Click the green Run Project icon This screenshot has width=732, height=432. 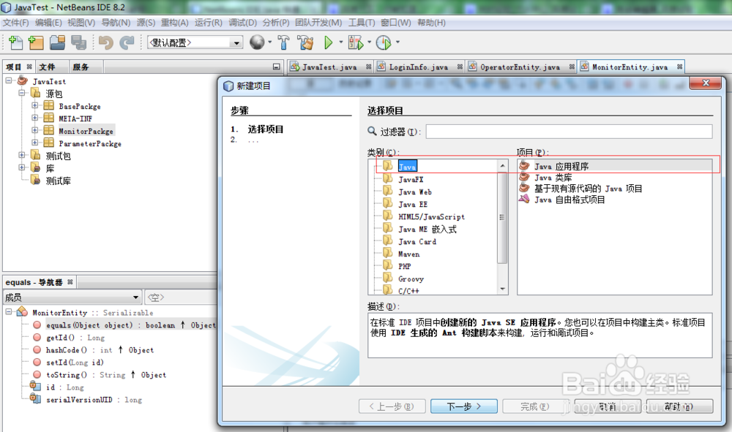tap(328, 42)
